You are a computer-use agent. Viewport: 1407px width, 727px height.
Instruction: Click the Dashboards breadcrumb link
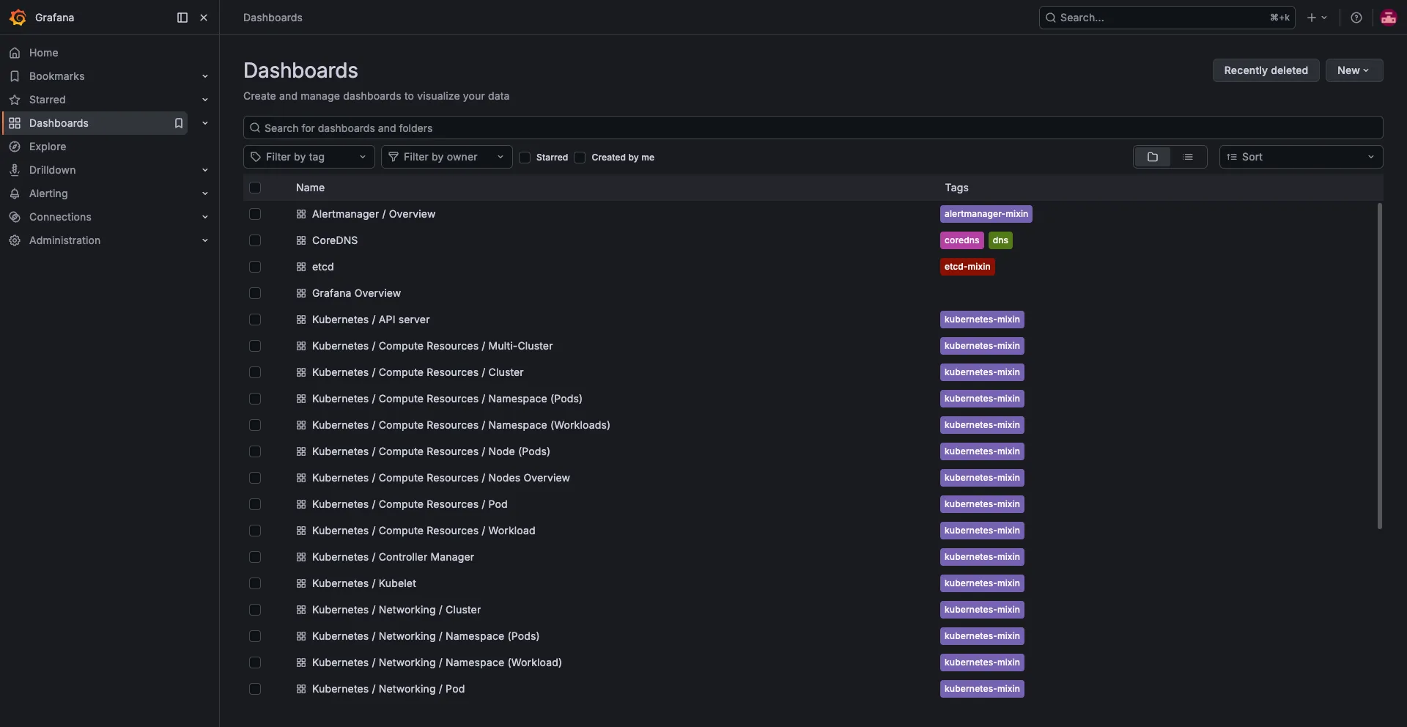click(273, 18)
